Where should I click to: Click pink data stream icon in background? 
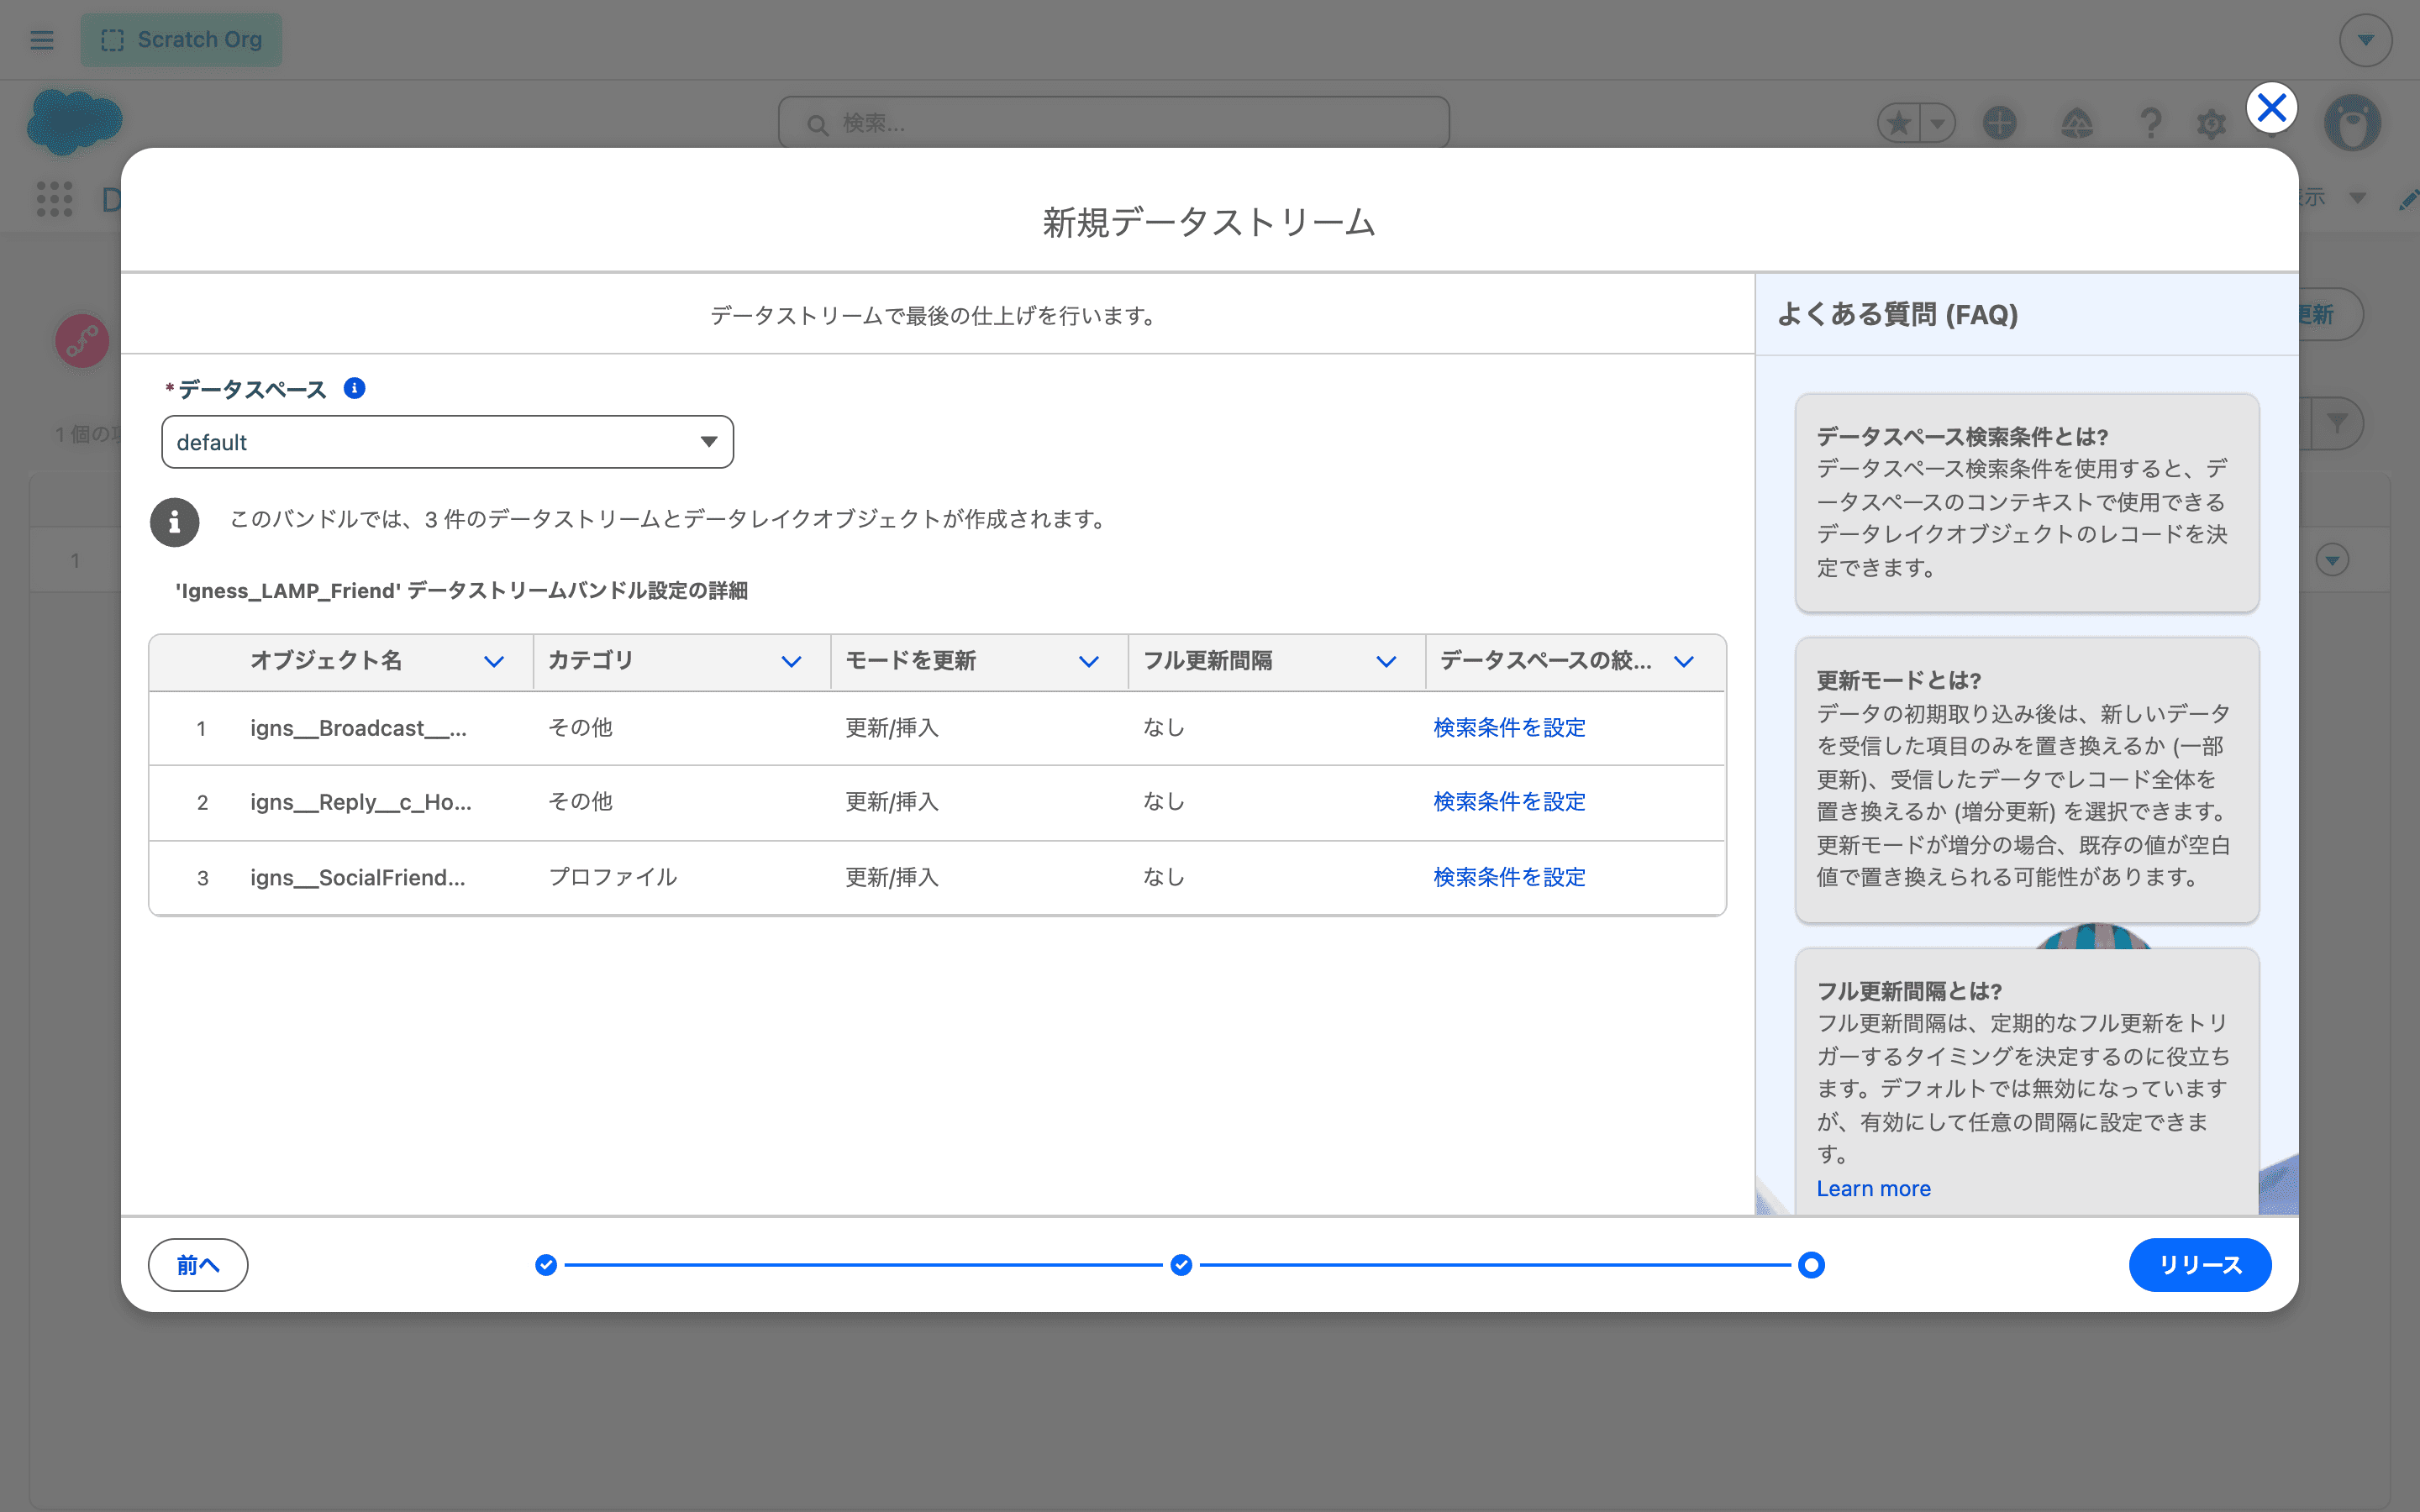tap(82, 341)
